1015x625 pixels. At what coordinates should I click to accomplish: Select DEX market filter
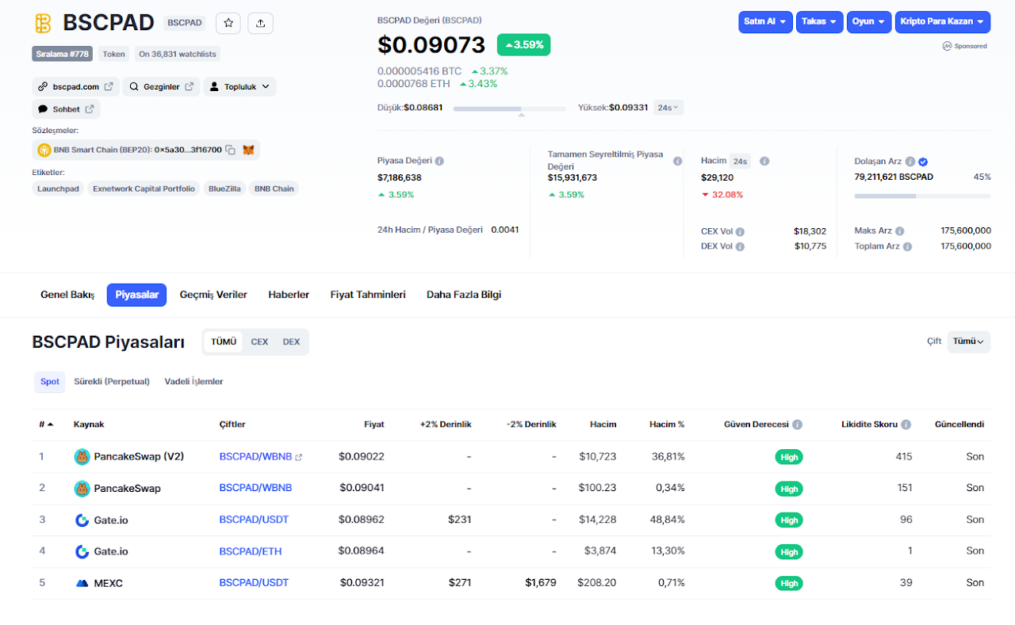coord(291,342)
